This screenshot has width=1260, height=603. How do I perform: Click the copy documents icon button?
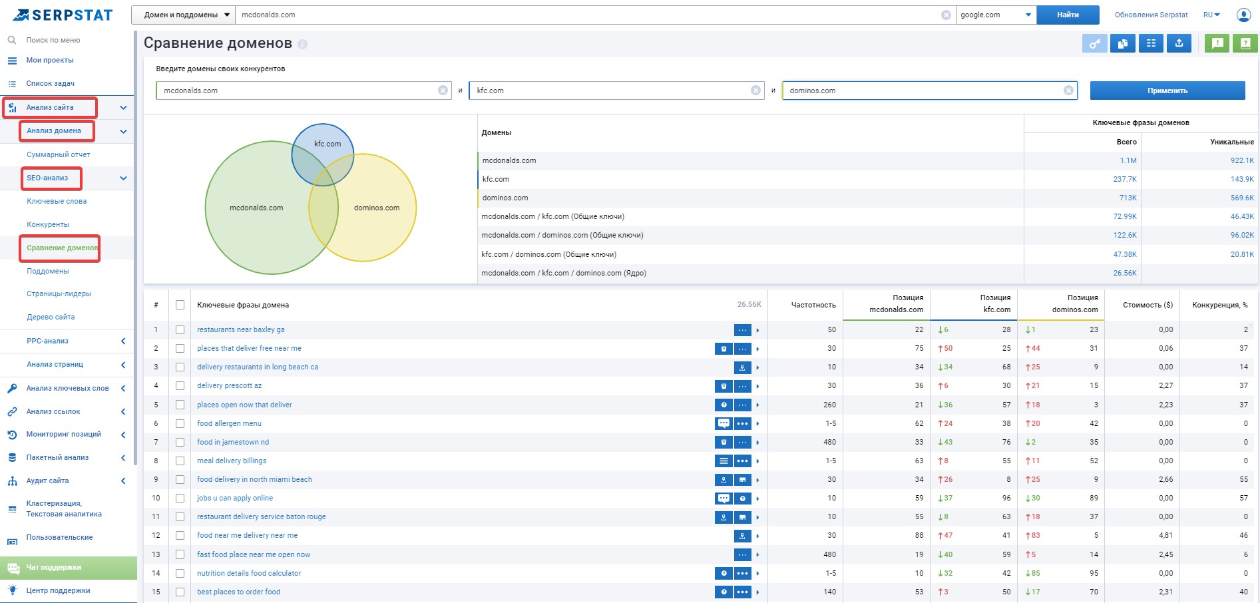pyautogui.click(x=1123, y=43)
